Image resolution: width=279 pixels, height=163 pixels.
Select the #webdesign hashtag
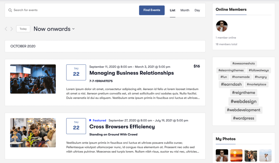pos(243,102)
